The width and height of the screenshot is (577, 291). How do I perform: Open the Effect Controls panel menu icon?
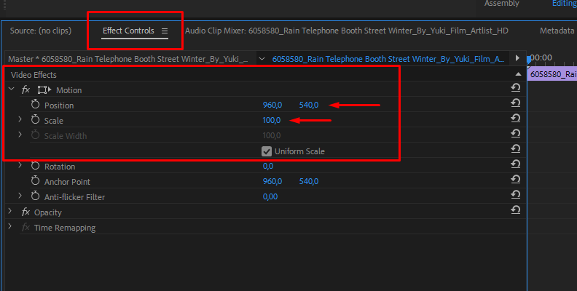(x=165, y=31)
